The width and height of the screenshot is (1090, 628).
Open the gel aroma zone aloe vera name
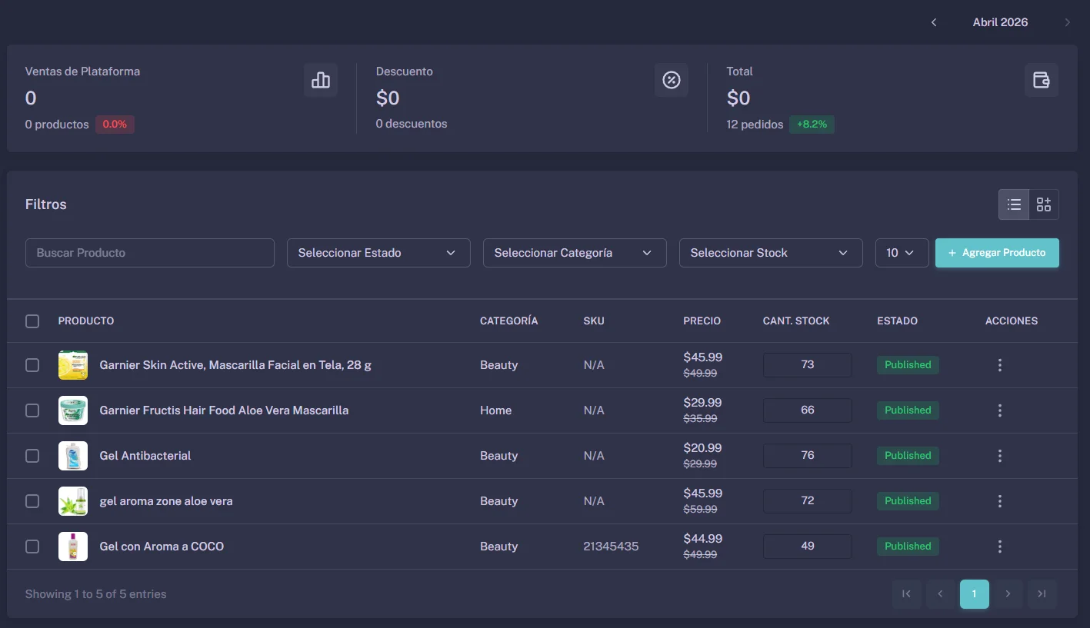(x=166, y=501)
